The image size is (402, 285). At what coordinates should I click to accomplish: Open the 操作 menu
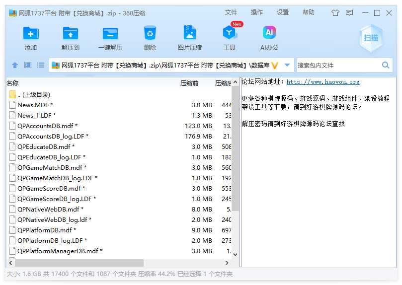click(256, 12)
